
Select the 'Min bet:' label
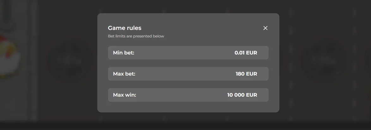pyautogui.click(x=124, y=53)
